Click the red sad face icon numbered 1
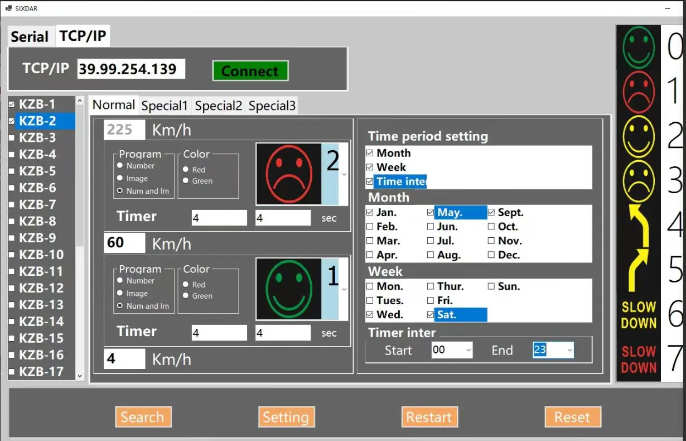Viewport: 686px width, 441px height. pyautogui.click(x=639, y=92)
